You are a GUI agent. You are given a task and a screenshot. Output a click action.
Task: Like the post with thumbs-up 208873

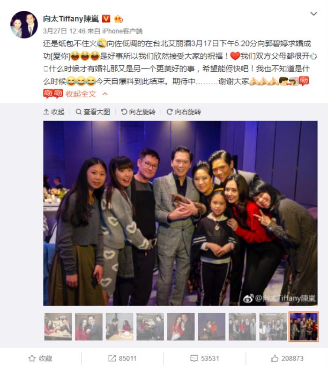click(x=275, y=359)
